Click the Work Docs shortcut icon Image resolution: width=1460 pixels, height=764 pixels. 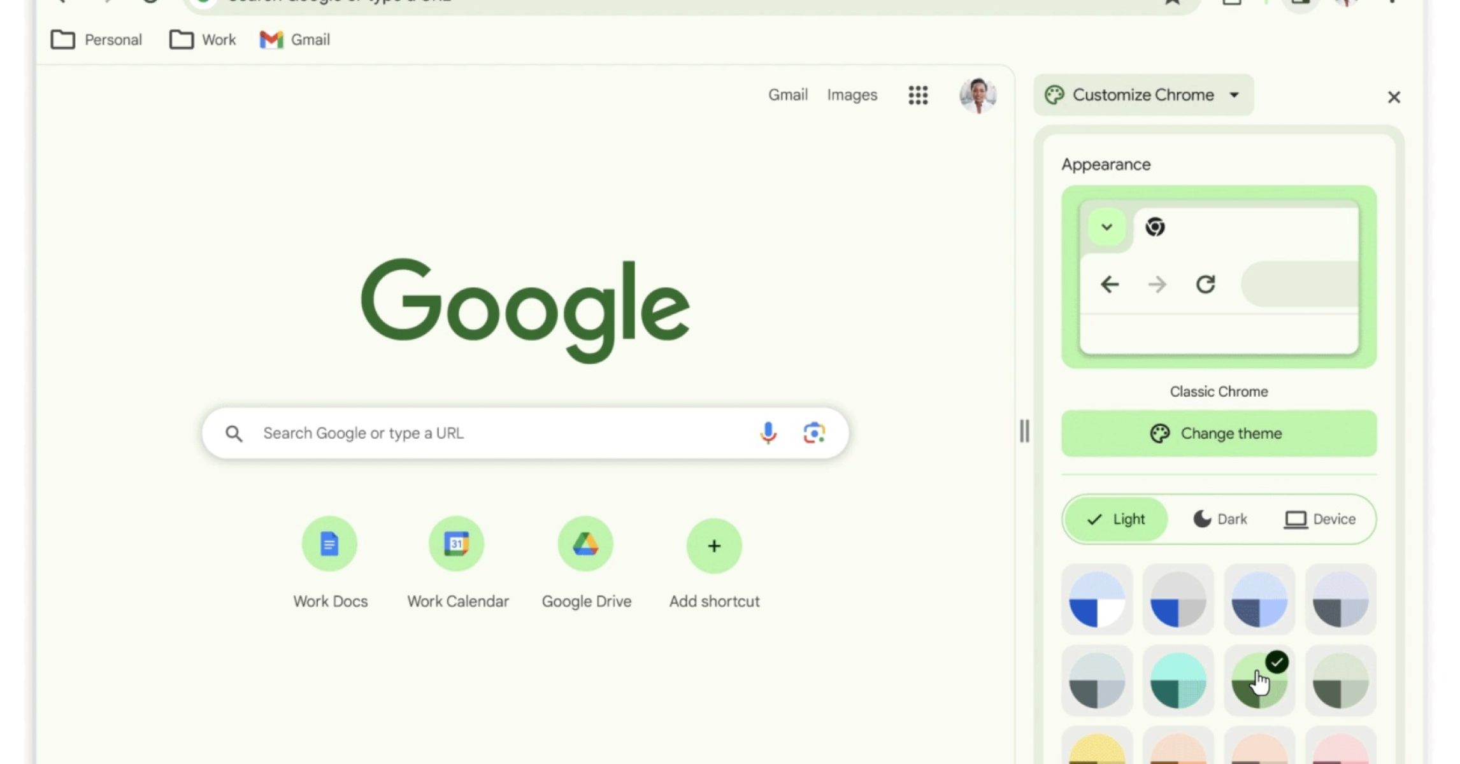[329, 544]
